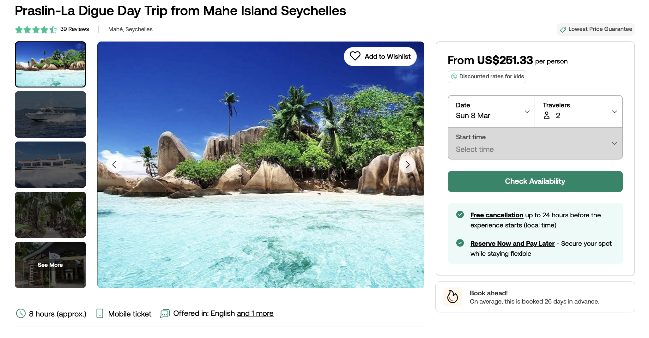Click the See More photos thumbnail

click(50, 265)
